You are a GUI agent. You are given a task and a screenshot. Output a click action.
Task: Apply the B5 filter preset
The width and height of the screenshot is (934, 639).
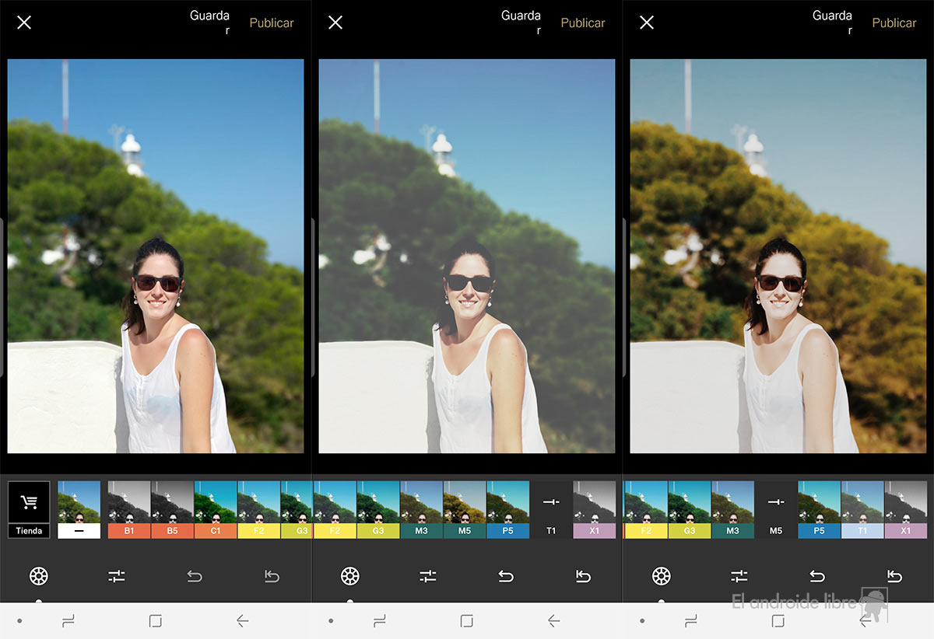[x=172, y=510]
